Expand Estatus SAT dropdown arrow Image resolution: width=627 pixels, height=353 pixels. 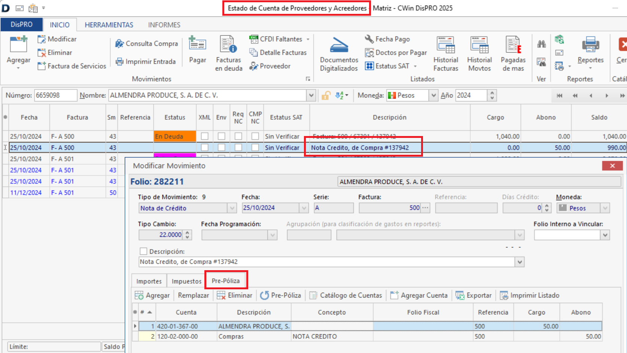coord(415,66)
